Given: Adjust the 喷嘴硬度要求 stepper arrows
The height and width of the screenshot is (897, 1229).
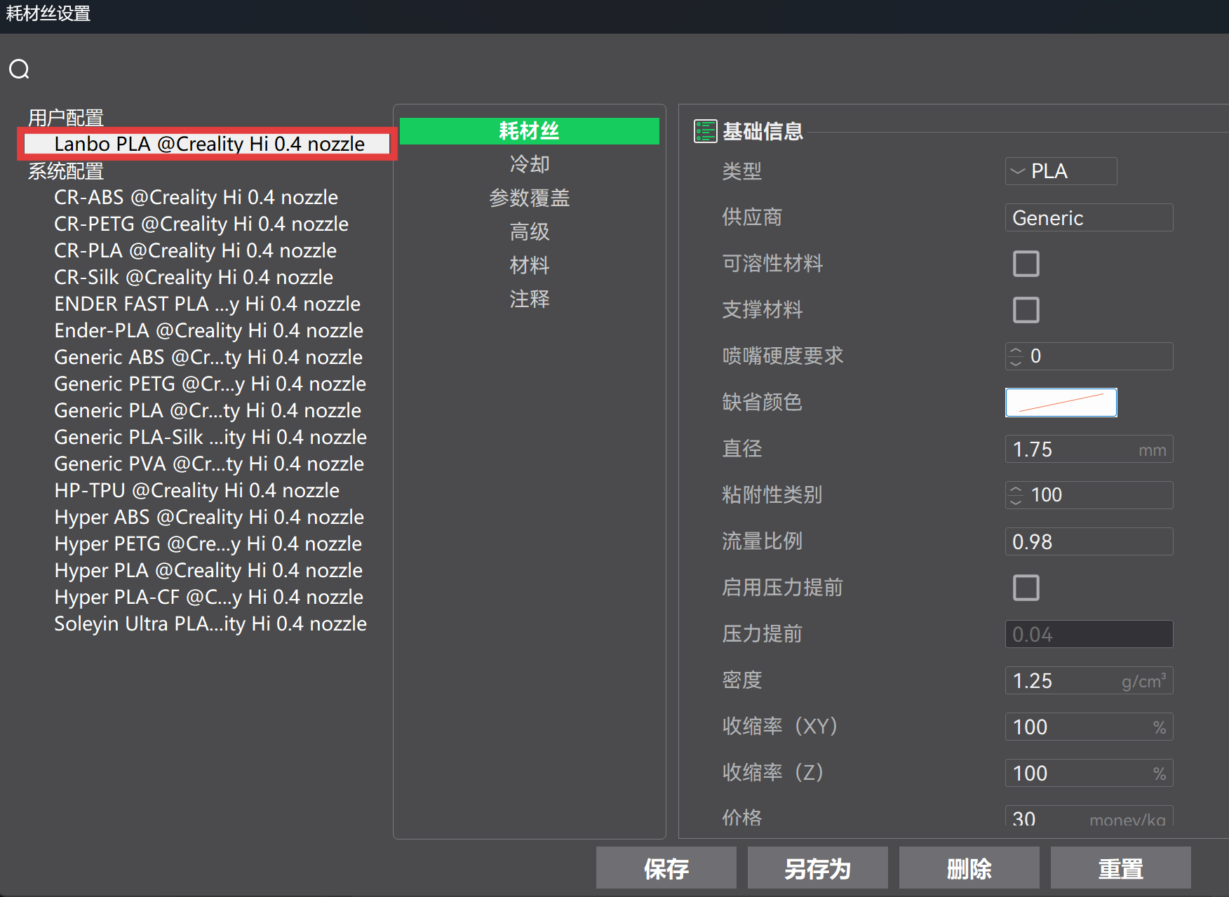Looking at the screenshot, I should click(1015, 356).
